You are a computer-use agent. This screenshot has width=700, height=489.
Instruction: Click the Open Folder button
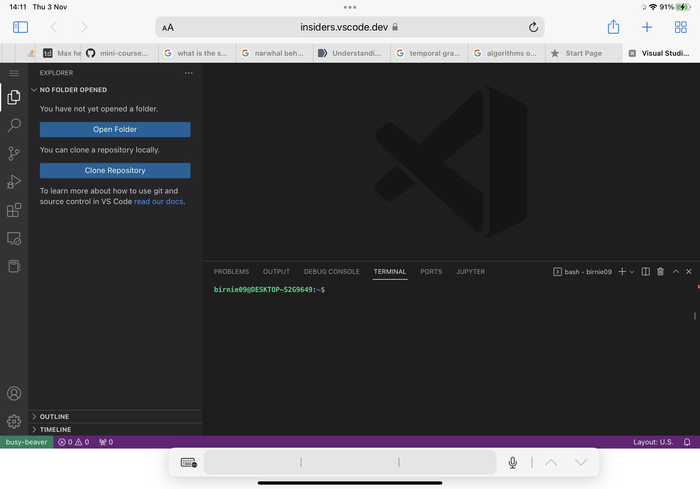tap(115, 130)
